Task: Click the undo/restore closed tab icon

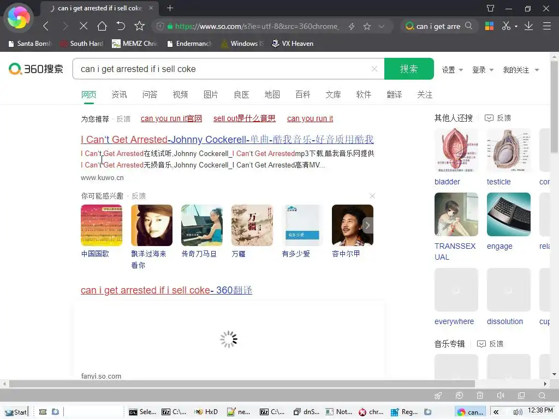Action: click(x=121, y=26)
